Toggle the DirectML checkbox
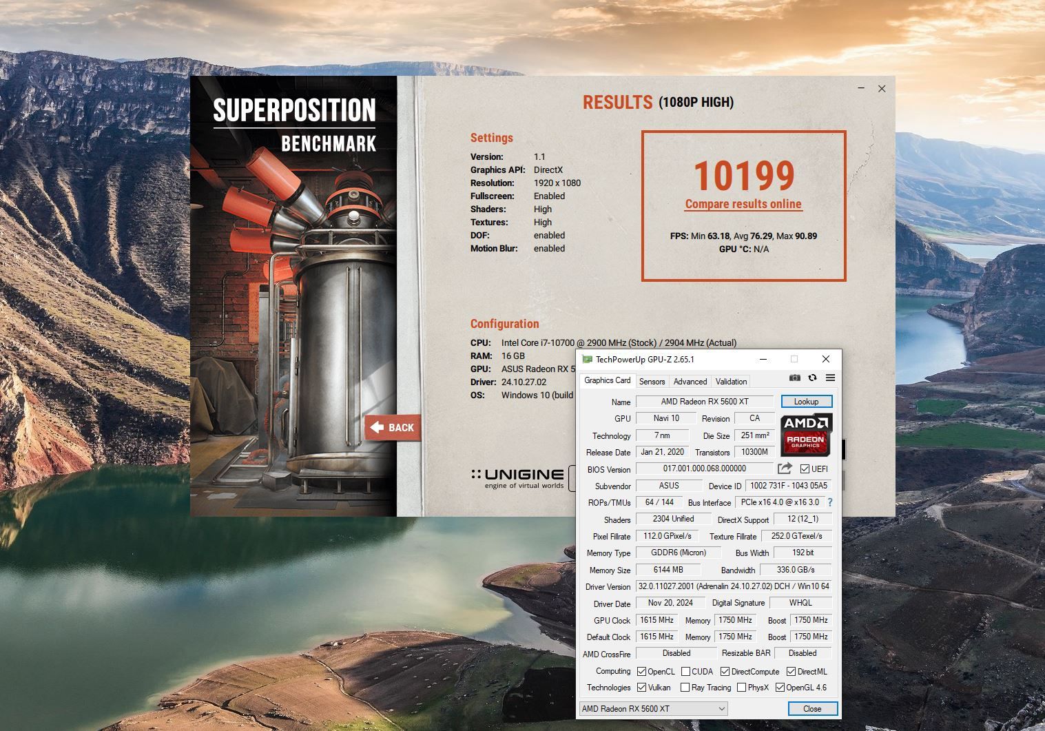This screenshot has width=1045, height=731. point(791,672)
